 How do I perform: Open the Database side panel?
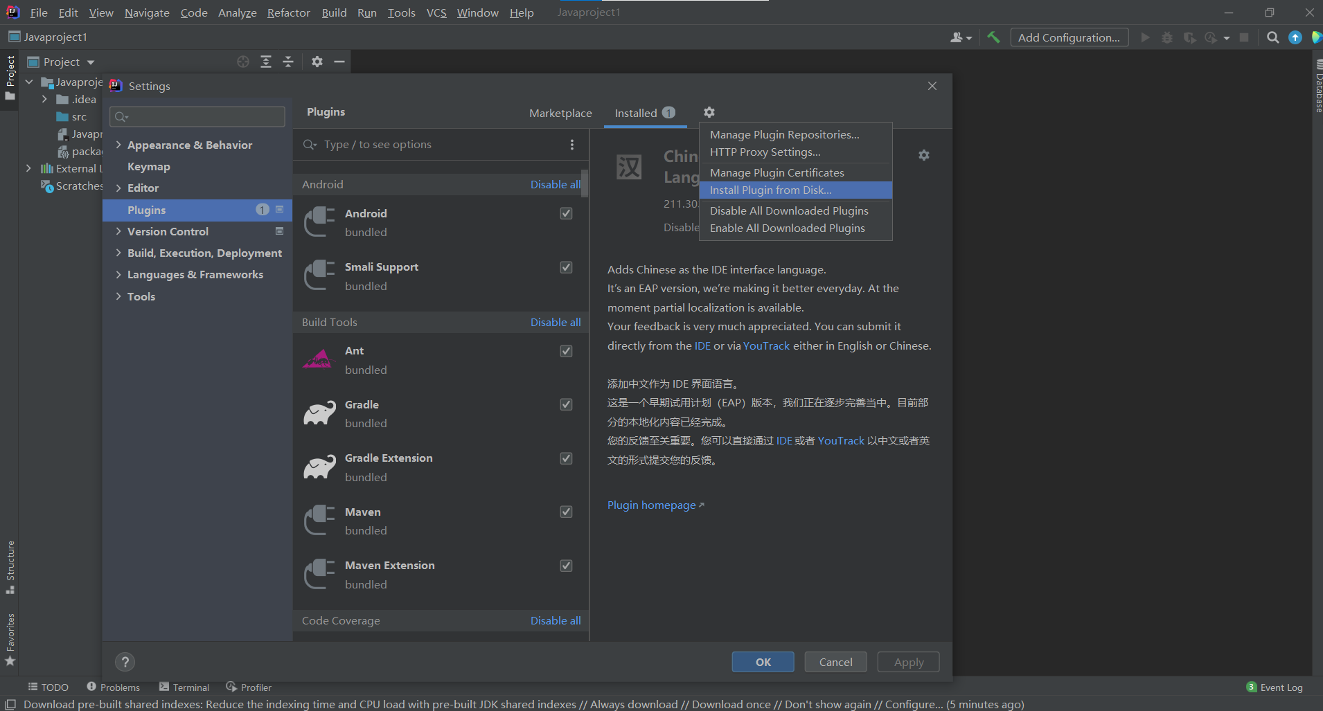(x=1317, y=87)
